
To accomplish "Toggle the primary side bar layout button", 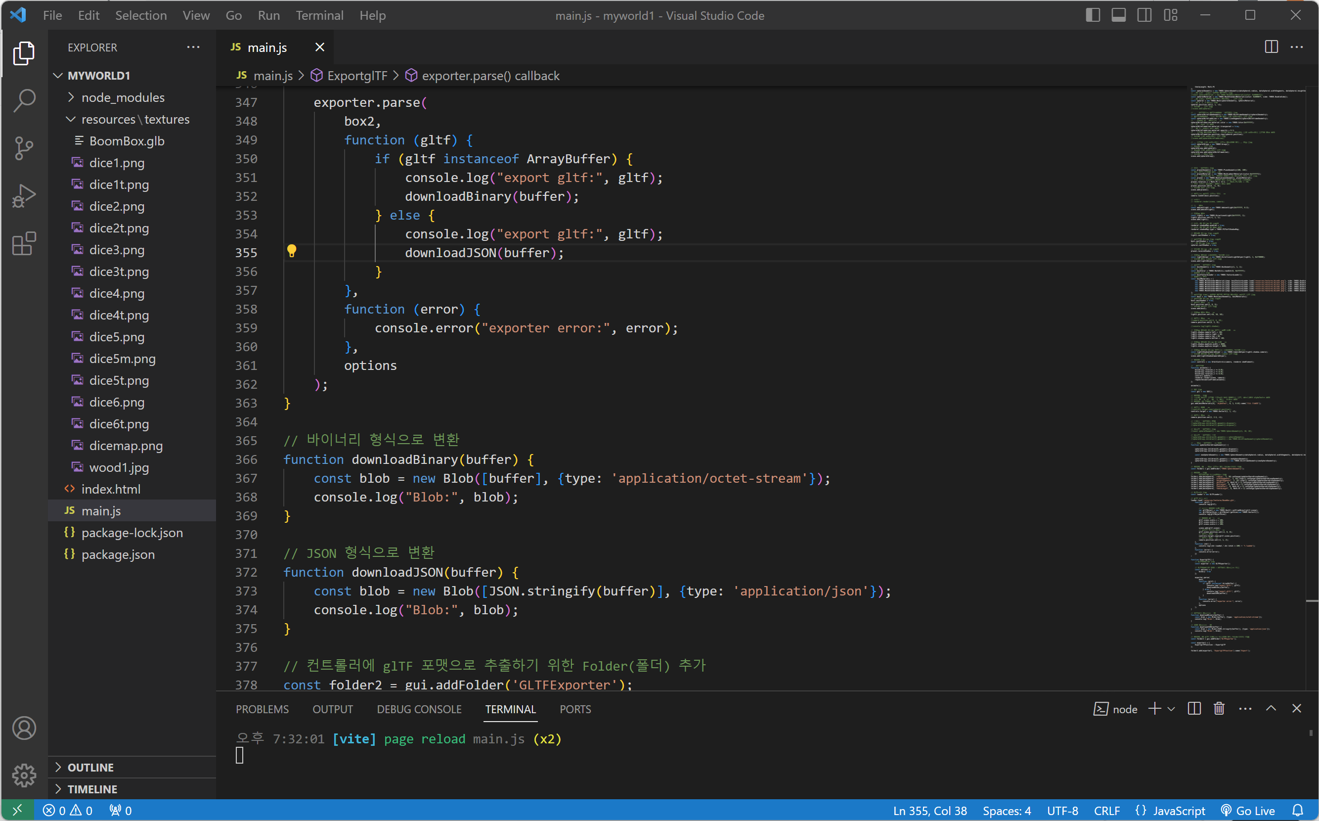I will [x=1093, y=15].
